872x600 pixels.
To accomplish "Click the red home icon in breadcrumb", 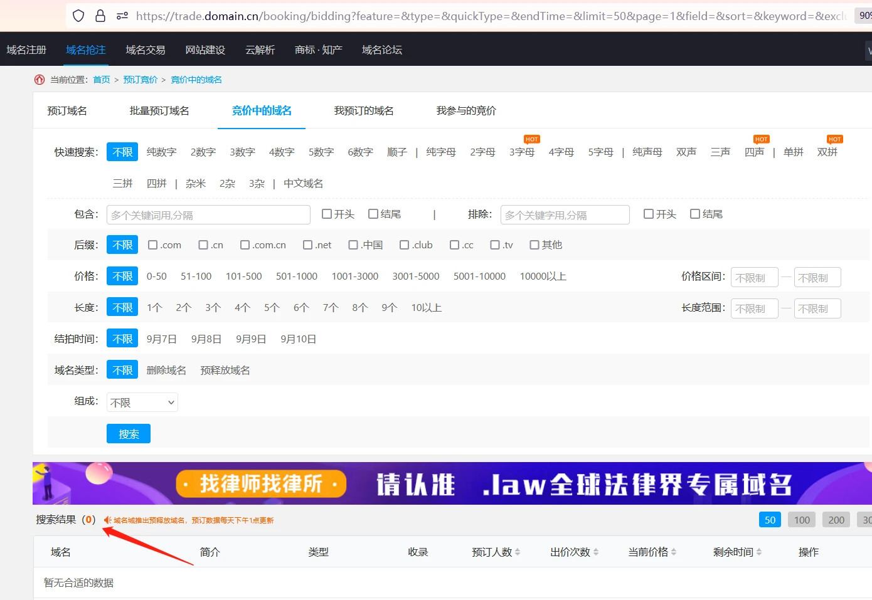I will (x=40, y=80).
